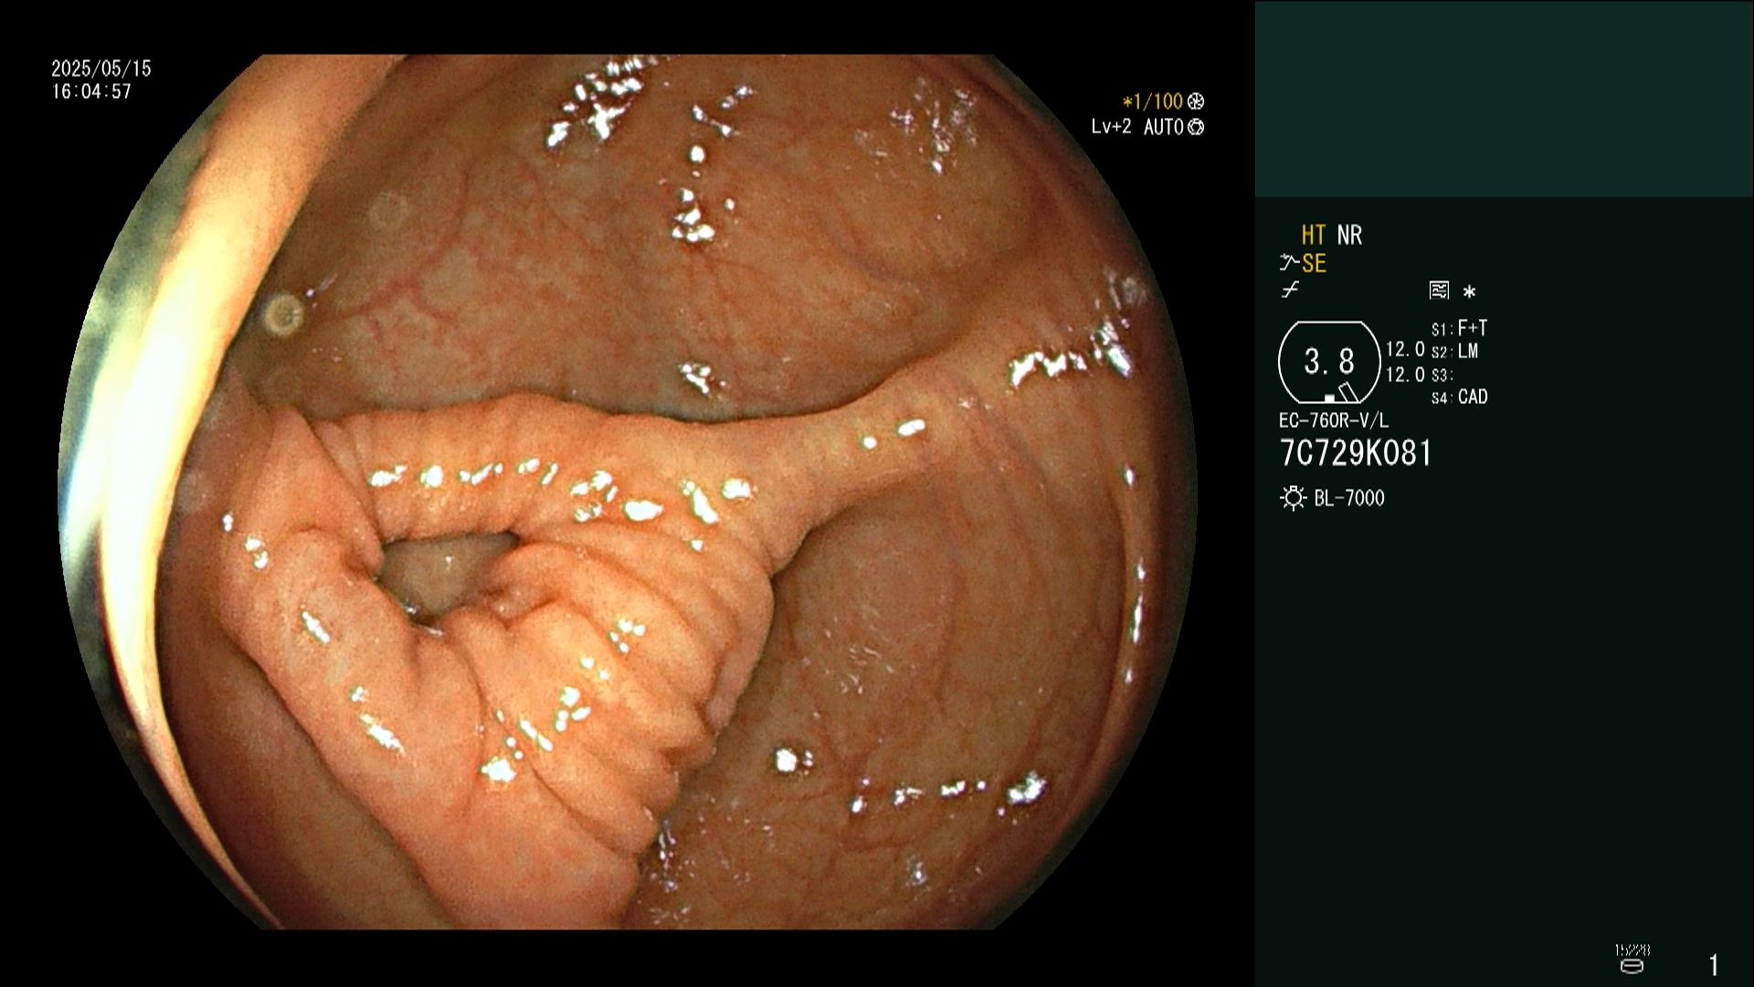1754x987 pixels.
Task: Click the S1: F+T switch assignment
Action: click(x=1459, y=328)
